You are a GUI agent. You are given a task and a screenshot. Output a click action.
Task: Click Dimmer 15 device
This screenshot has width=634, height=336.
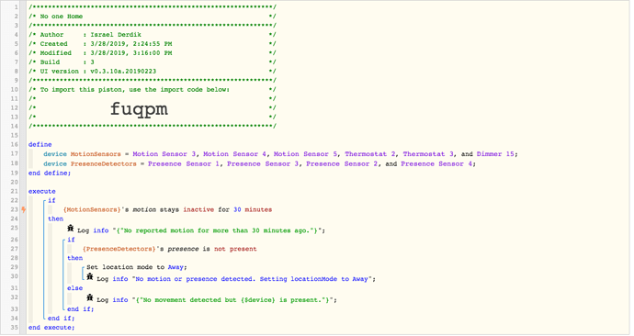495,154
